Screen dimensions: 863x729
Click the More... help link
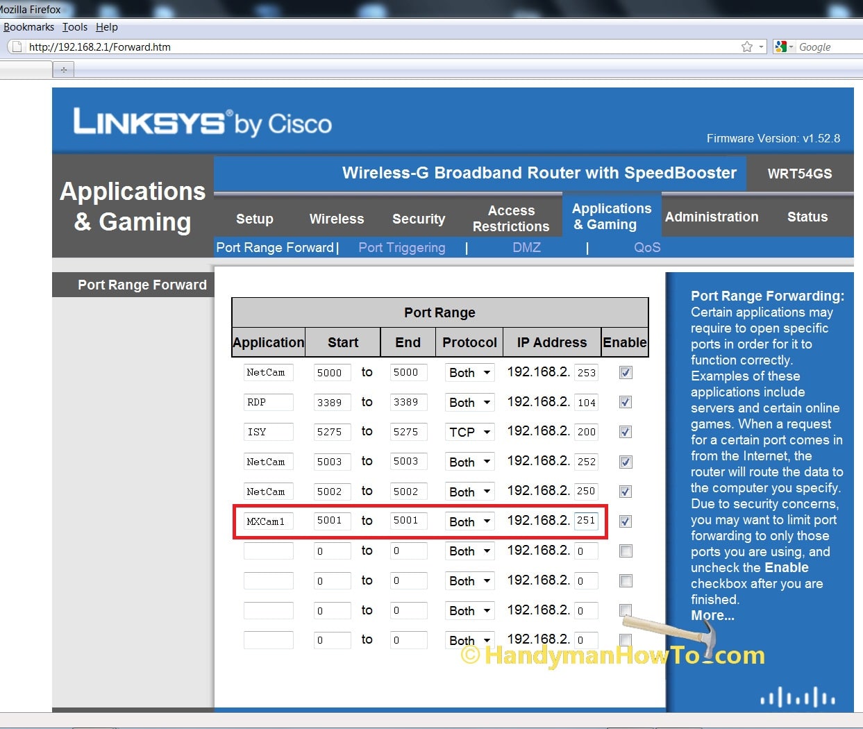(712, 615)
